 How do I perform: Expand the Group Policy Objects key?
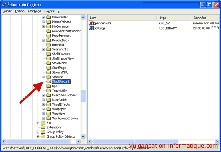point(38,136)
